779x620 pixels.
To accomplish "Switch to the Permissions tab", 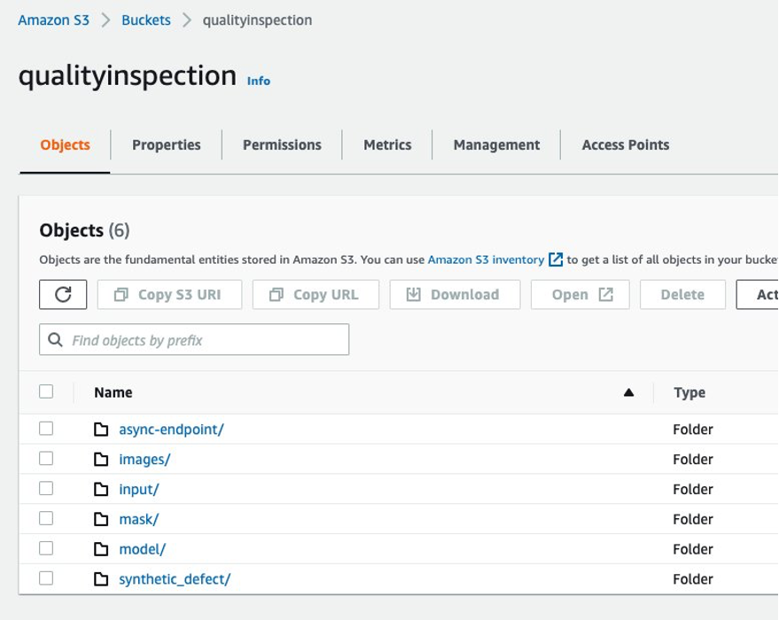I will [x=282, y=145].
